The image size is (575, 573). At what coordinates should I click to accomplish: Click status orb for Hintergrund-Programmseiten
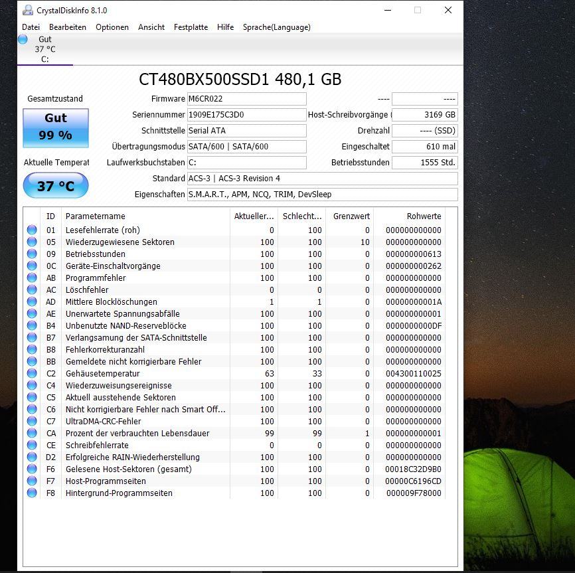click(32, 493)
